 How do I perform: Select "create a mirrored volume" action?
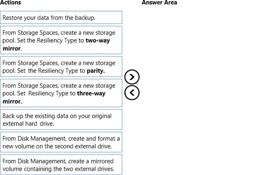coord(61,165)
